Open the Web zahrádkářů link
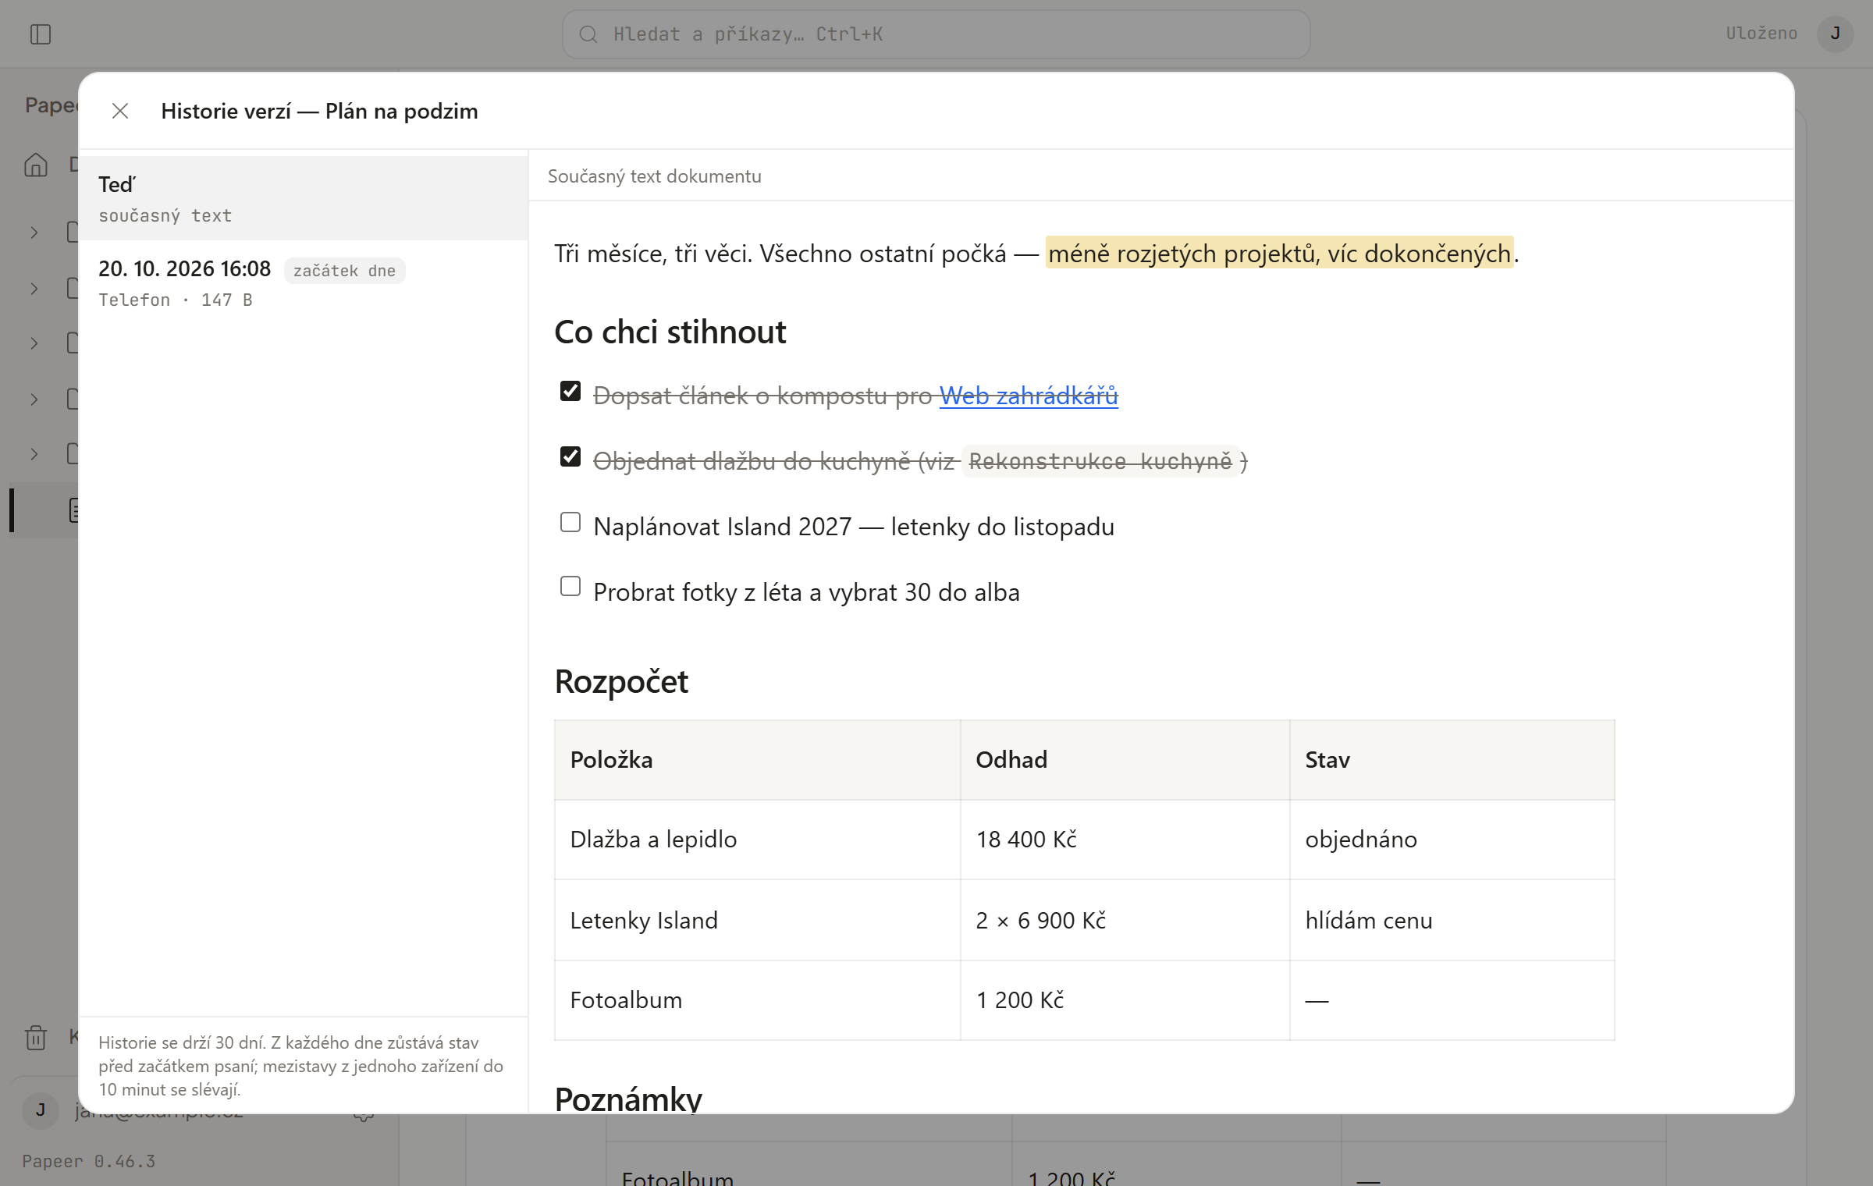The width and height of the screenshot is (1873, 1186). pos(1029,396)
